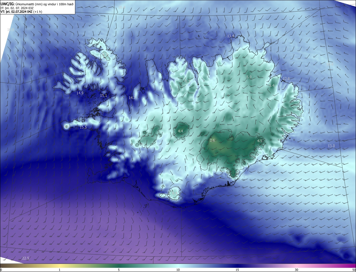Click the 12.6 value off the east coast
356x272 pixels.
coord(286,79)
